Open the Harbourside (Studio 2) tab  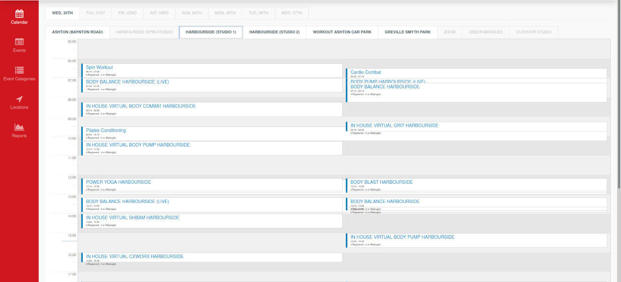tap(275, 32)
